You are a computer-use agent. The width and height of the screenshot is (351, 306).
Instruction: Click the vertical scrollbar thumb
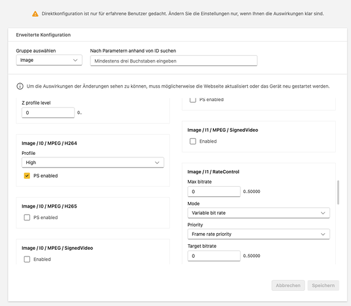click(x=338, y=192)
